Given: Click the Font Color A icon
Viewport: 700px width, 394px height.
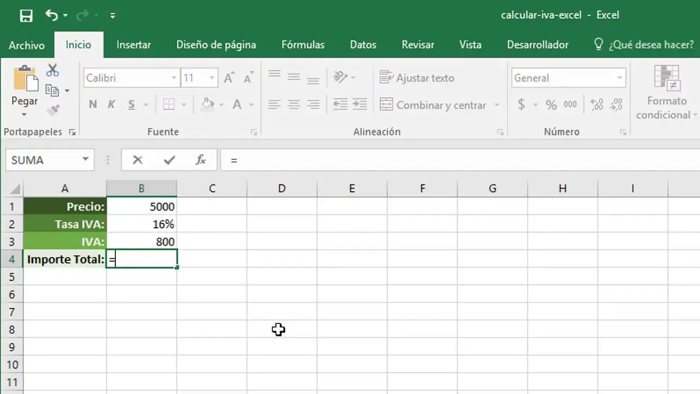Looking at the screenshot, I should (x=237, y=105).
